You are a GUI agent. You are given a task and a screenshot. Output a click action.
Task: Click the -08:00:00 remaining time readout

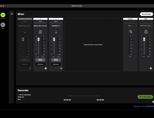point(100,100)
